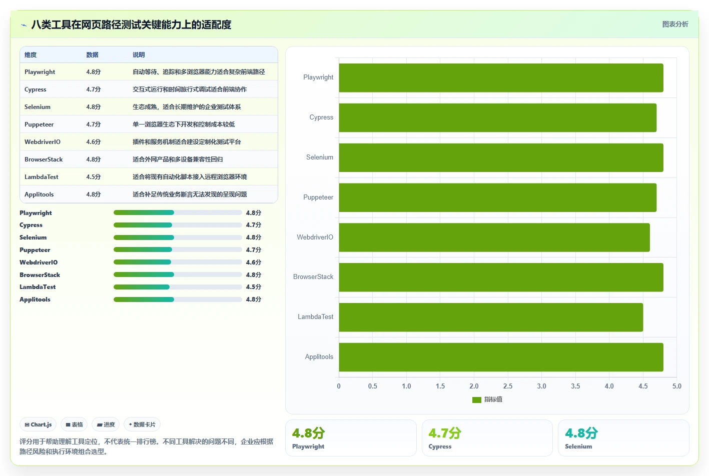This screenshot has height=476, width=709.
Task: Open the Cypress 4.7分 summary card
Action: click(x=487, y=438)
